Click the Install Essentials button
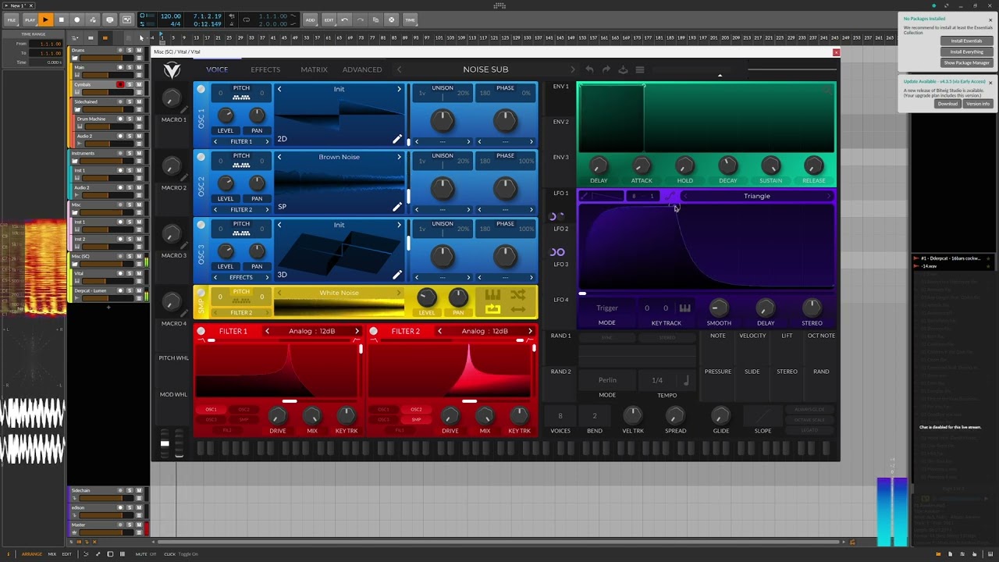Viewport: 999px width, 562px height. coord(966,41)
